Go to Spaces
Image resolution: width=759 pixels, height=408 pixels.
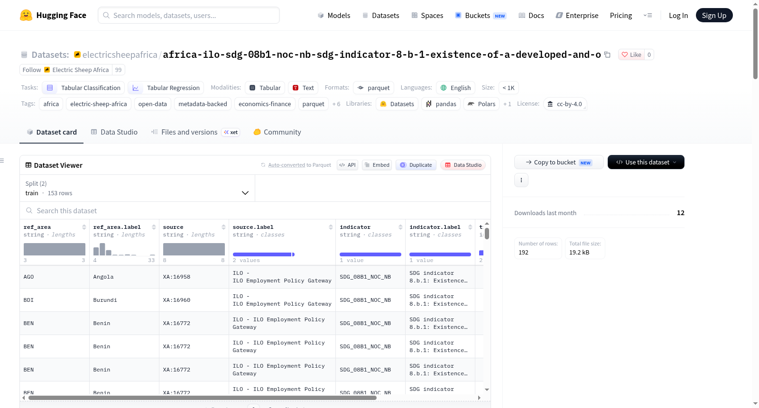point(427,15)
